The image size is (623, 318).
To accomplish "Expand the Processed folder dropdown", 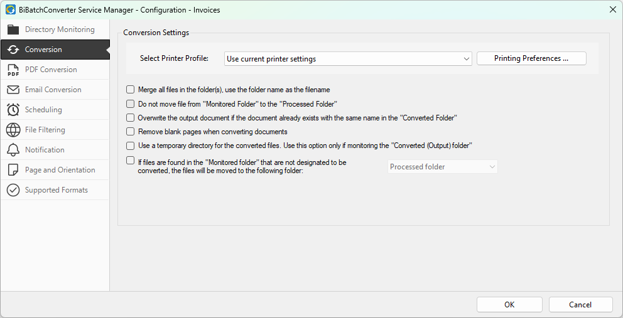I will point(443,167).
